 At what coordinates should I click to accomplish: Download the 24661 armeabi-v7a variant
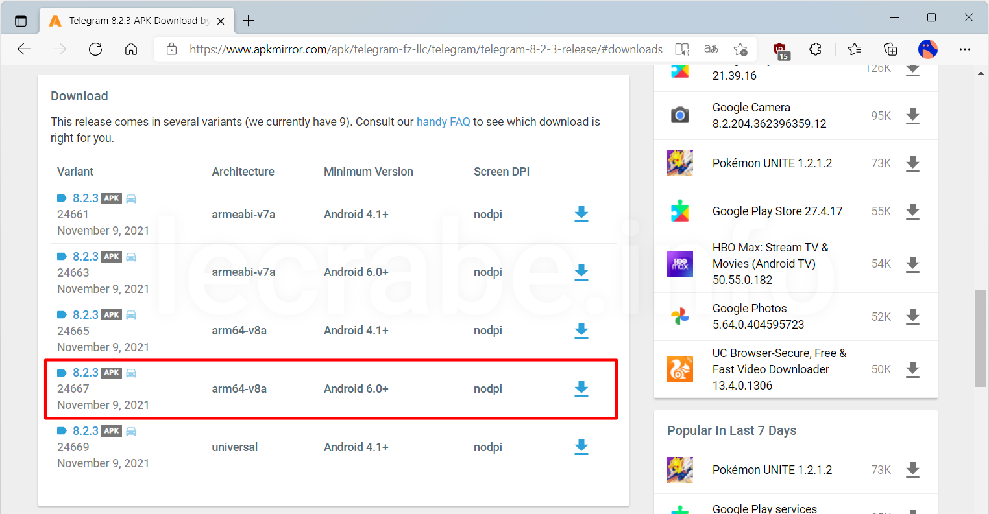pyautogui.click(x=581, y=214)
